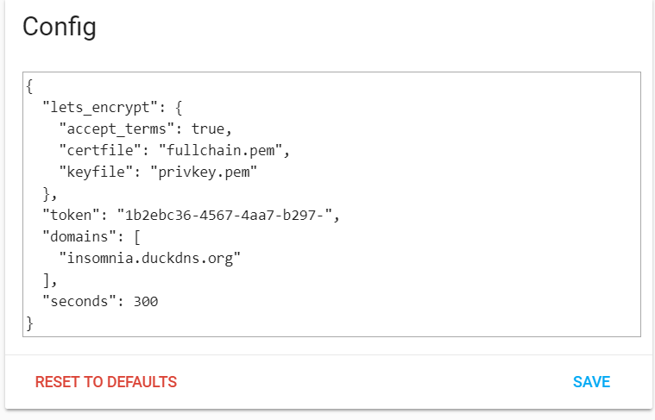Viewport: 655px width, 420px height.
Task: Click closing brace of lets_encrypt block
Action: coord(47,193)
